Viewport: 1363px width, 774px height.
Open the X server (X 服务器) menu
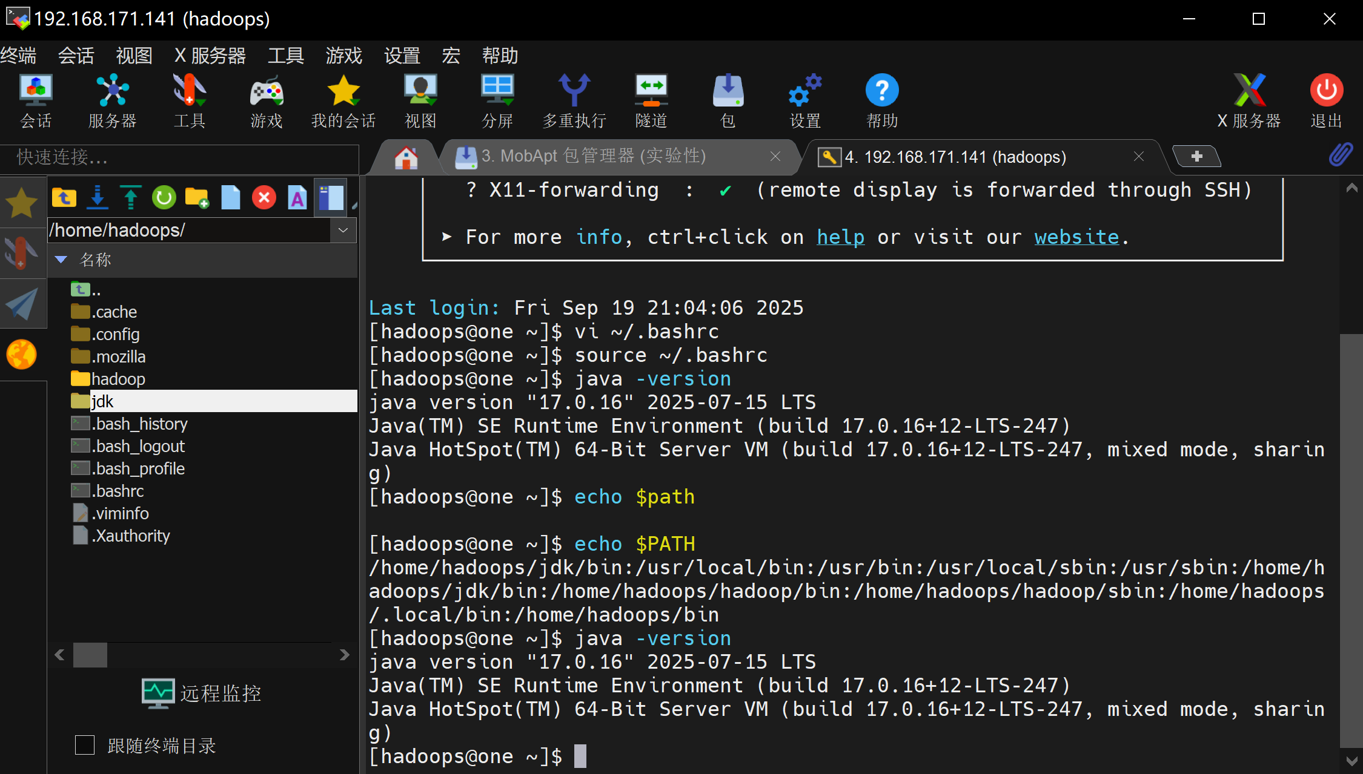click(x=210, y=56)
